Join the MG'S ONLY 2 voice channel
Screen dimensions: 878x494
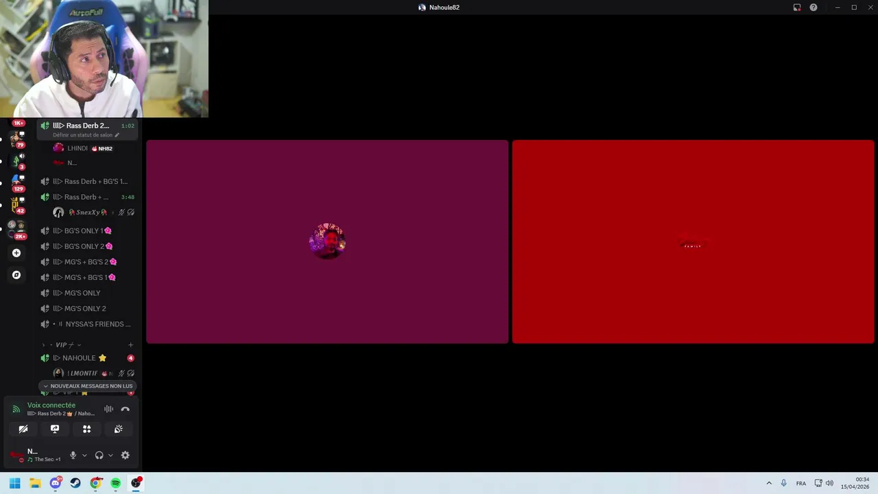88,309
